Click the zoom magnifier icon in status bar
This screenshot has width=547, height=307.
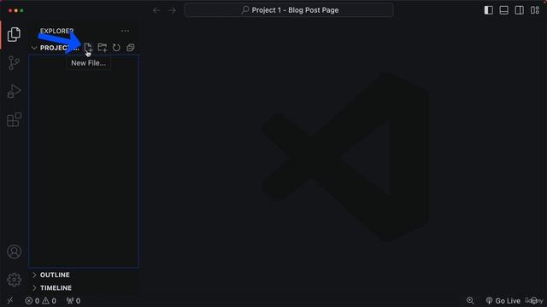click(x=470, y=300)
